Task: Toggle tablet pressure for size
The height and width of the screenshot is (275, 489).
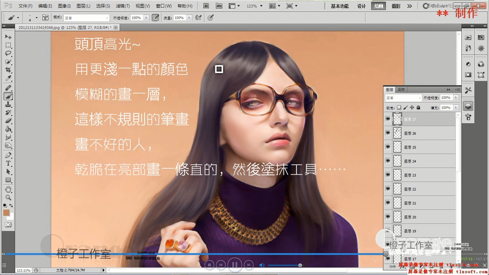Action: pyautogui.click(x=210, y=18)
